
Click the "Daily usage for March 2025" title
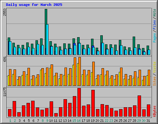coord(34,5)
